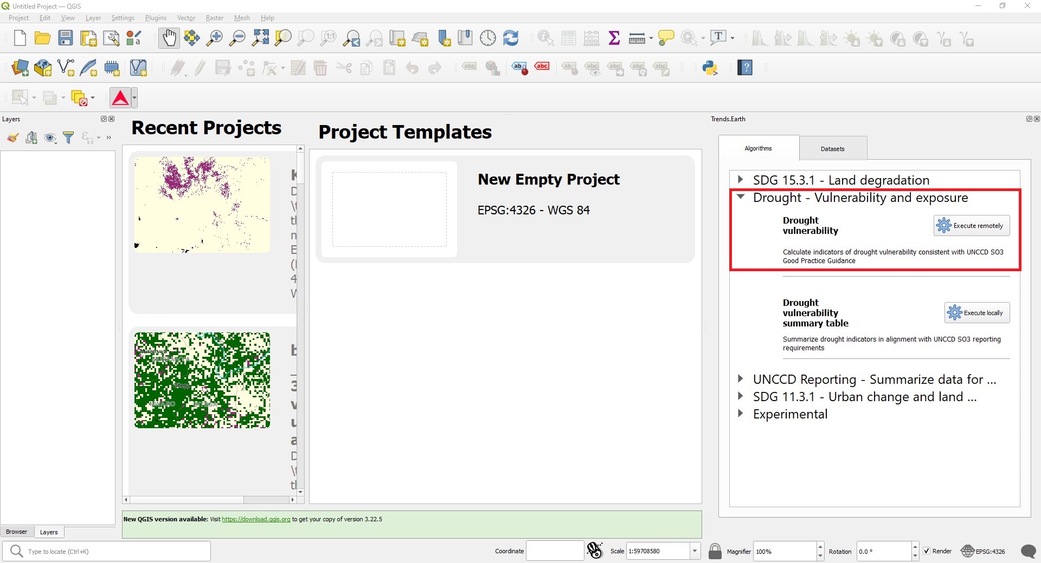Open the download.qgis.org link

pyautogui.click(x=256, y=519)
